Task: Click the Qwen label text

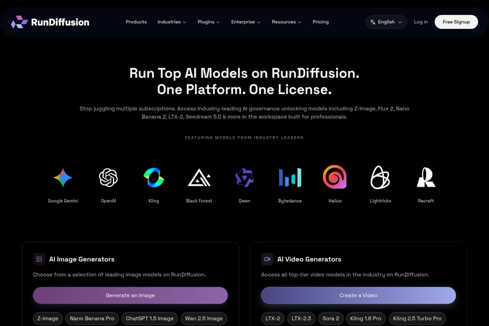Action: (x=244, y=201)
